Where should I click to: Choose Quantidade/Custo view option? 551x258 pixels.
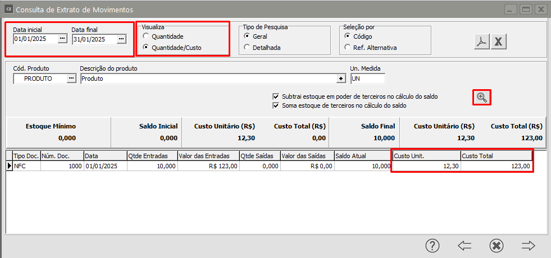click(x=147, y=48)
